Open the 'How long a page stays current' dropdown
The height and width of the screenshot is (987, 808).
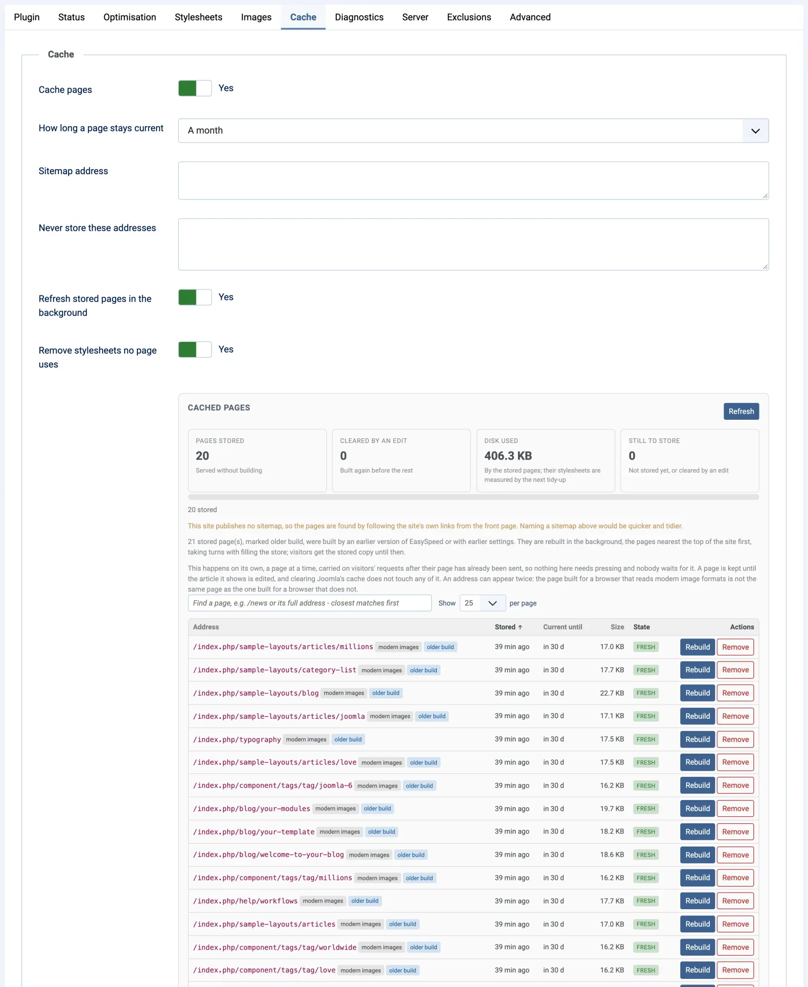[473, 131]
